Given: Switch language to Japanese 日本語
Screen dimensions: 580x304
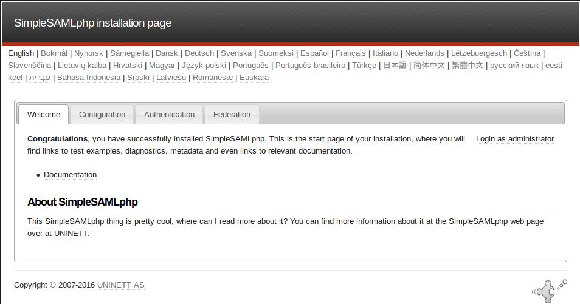Looking at the screenshot, I should click(395, 66).
